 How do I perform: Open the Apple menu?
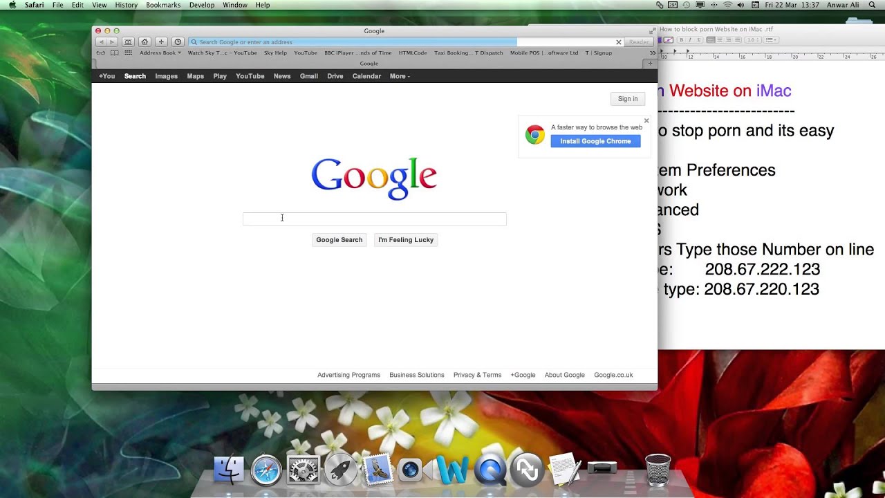(12, 5)
